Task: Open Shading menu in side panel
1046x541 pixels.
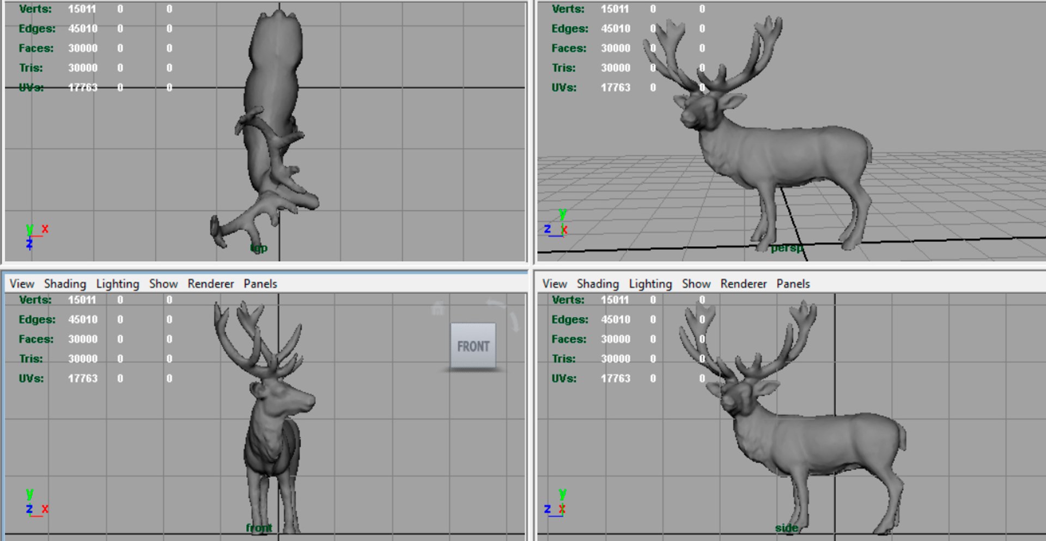Action: point(598,284)
